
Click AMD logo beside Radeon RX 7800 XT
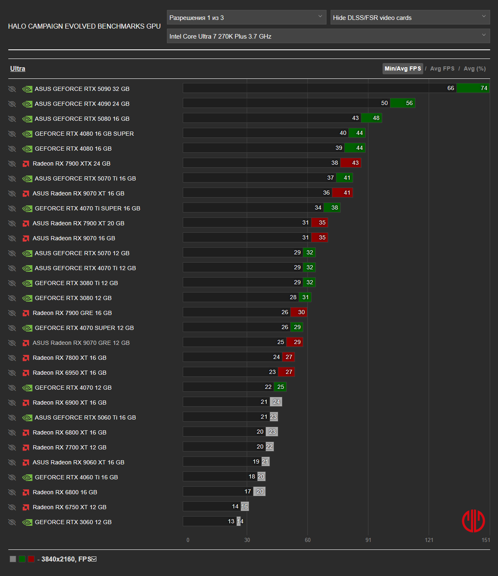(26, 358)
